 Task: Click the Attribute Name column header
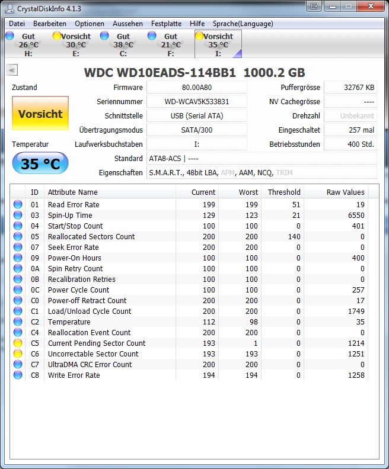[110, 192]
